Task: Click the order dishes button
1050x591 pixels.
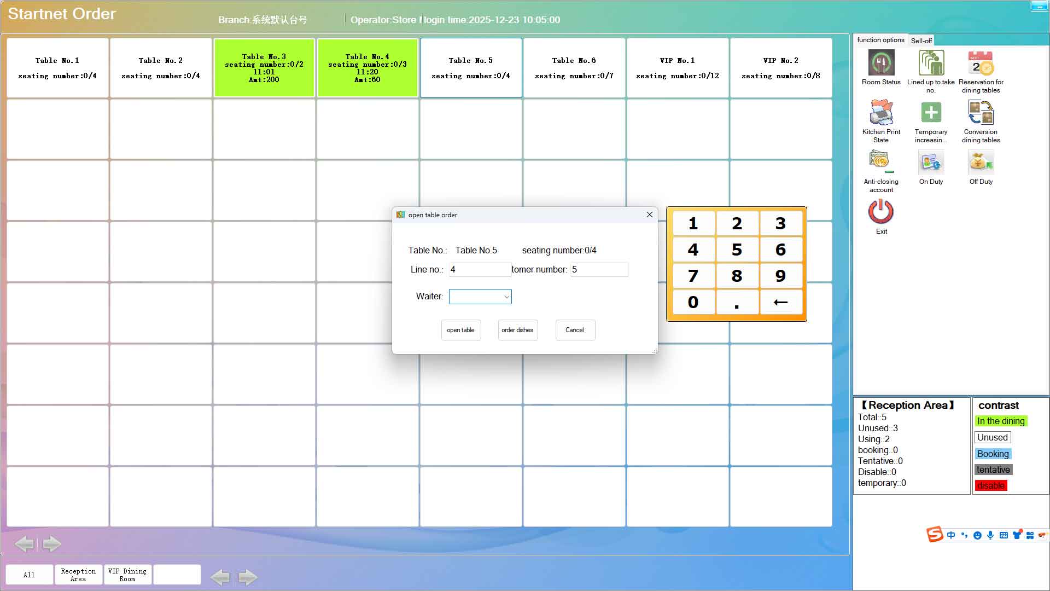Action: point(517,330)
